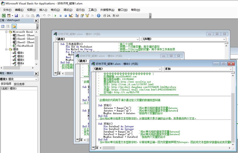Select 模块3 in project tree
The image size is (238, 153).
pyautogui.click(x=19, y=60)
